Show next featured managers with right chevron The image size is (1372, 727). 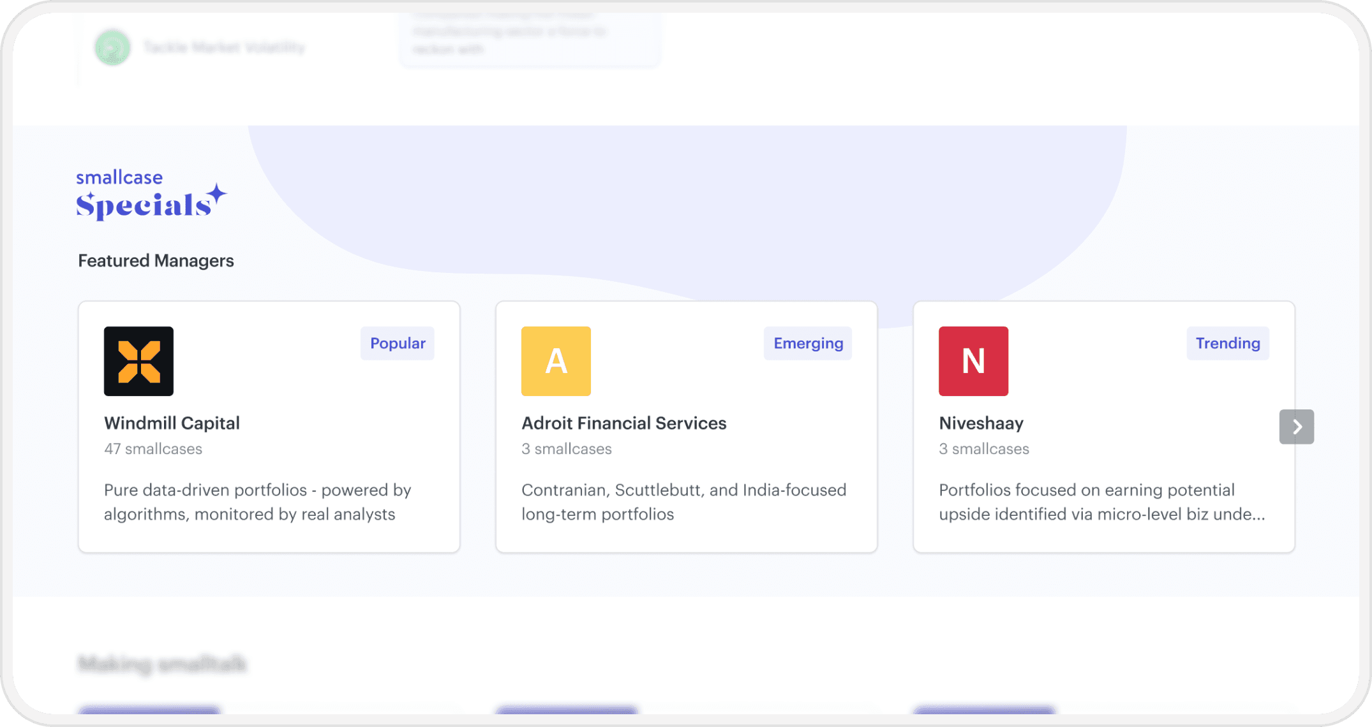1296,427
